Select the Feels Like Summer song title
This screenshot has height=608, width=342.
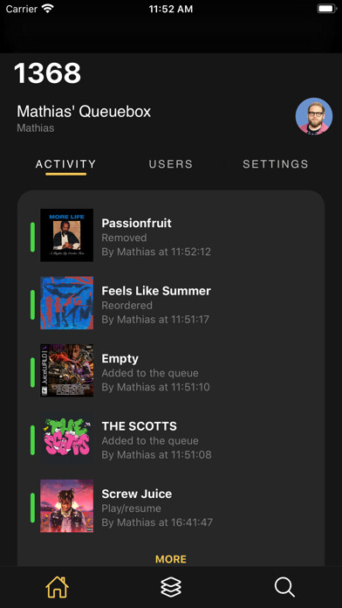coord(156,291)
